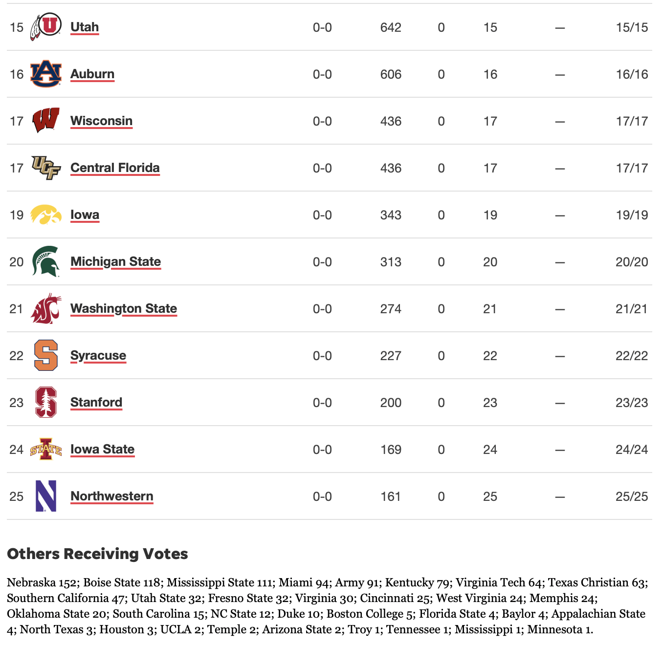This screenshot has width=663, height=646.
Task: Click the Northwestern purple N logo
Action: point(46,496)
